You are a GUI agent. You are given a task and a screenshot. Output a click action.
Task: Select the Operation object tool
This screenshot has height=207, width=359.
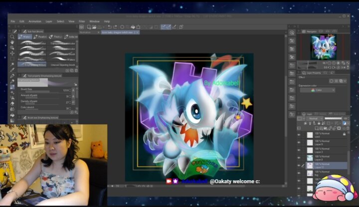click(12, 48)
